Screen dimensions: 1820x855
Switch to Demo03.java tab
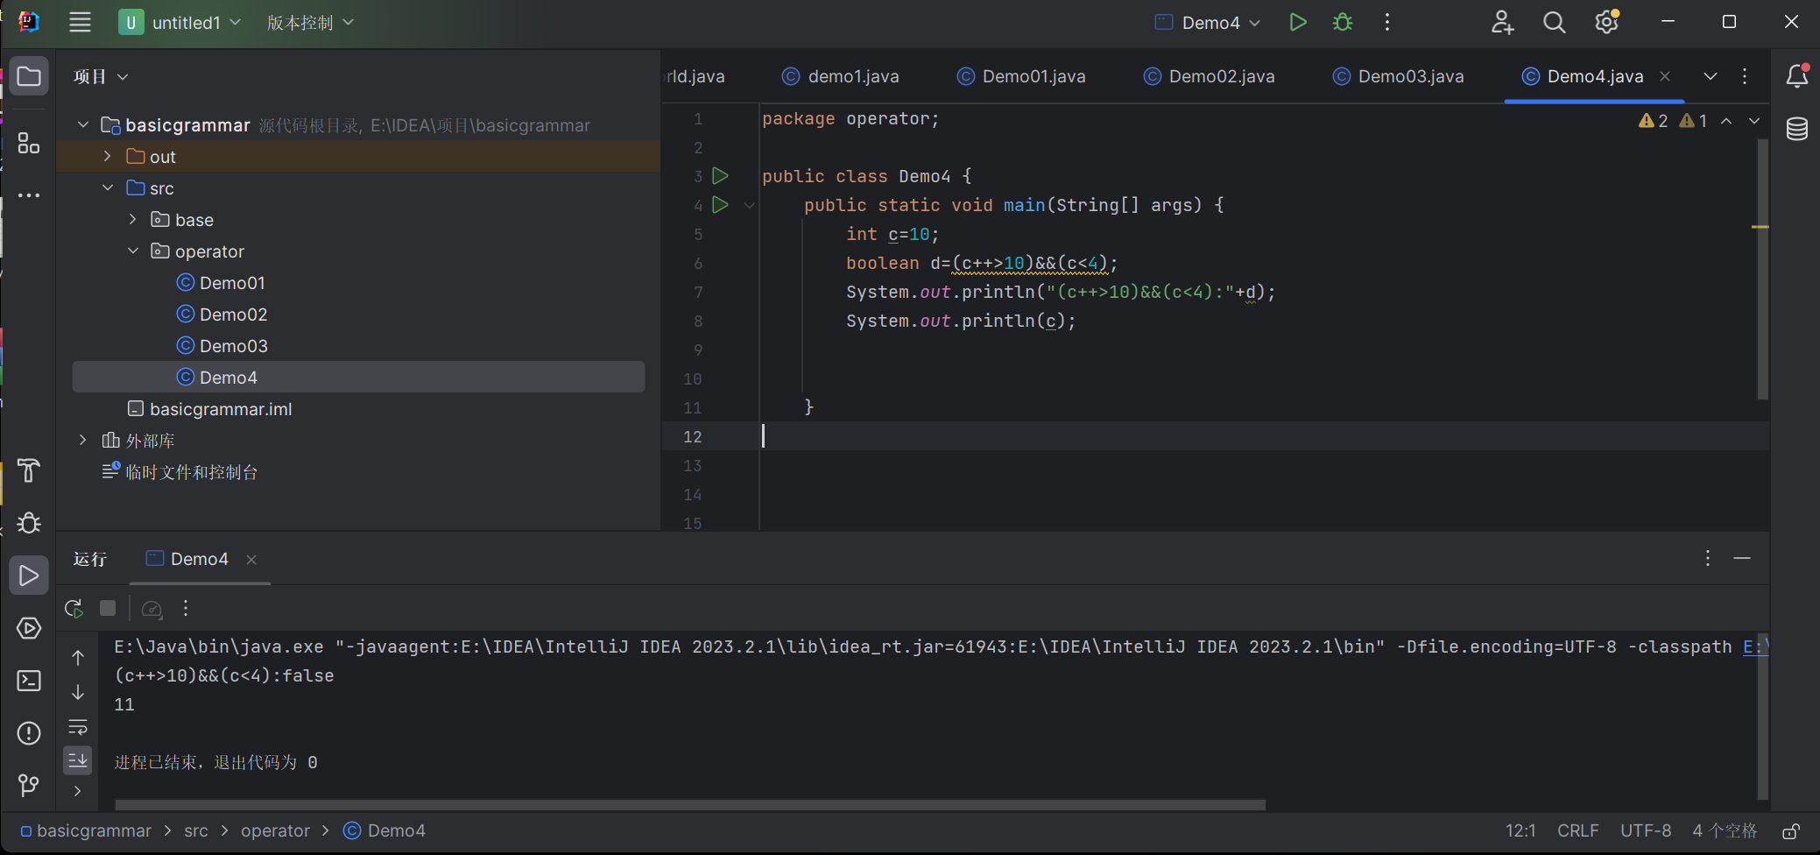(x=1399, y=76)
